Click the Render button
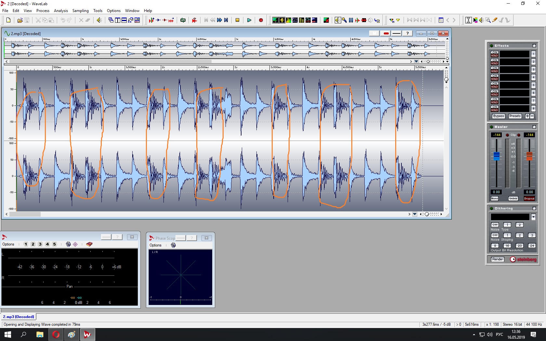Image resolution: width=546 pixels, height=341 pixels. point(498,259)
